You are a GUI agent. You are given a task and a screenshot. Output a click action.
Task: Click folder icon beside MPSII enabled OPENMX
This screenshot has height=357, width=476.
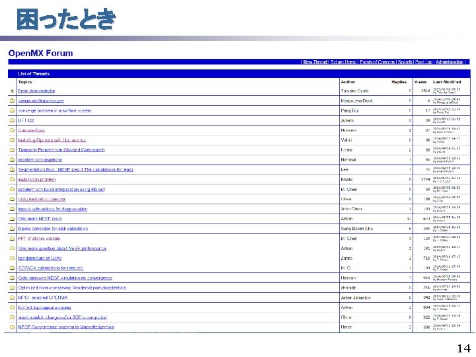12,297
